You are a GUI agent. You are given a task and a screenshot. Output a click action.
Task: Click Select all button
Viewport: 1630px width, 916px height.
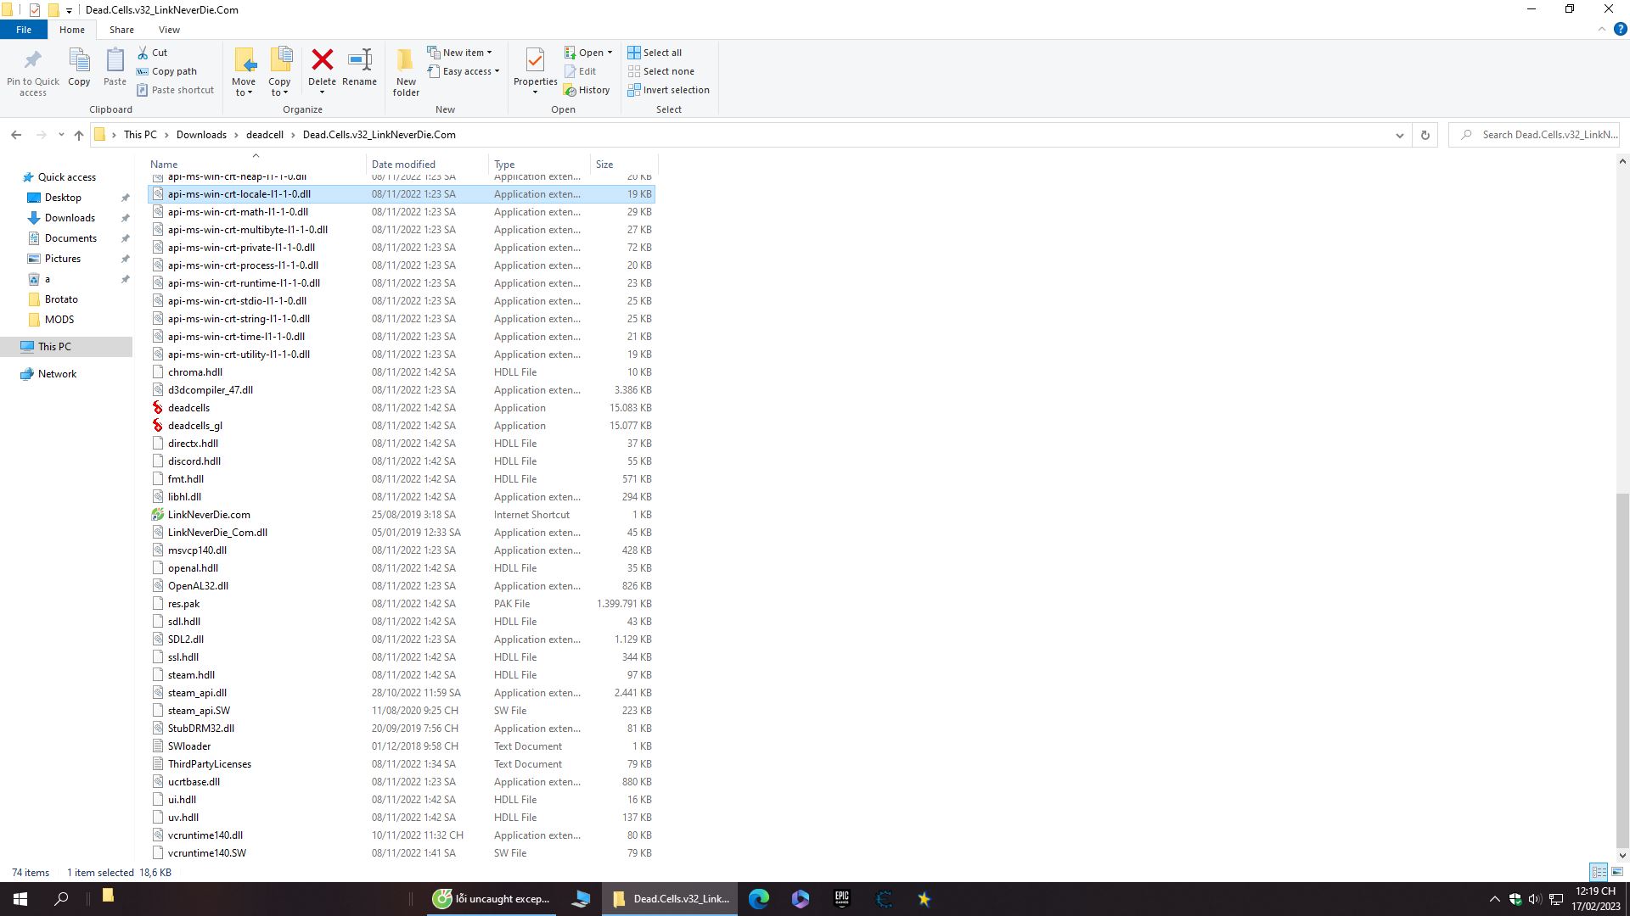(654, 53)
